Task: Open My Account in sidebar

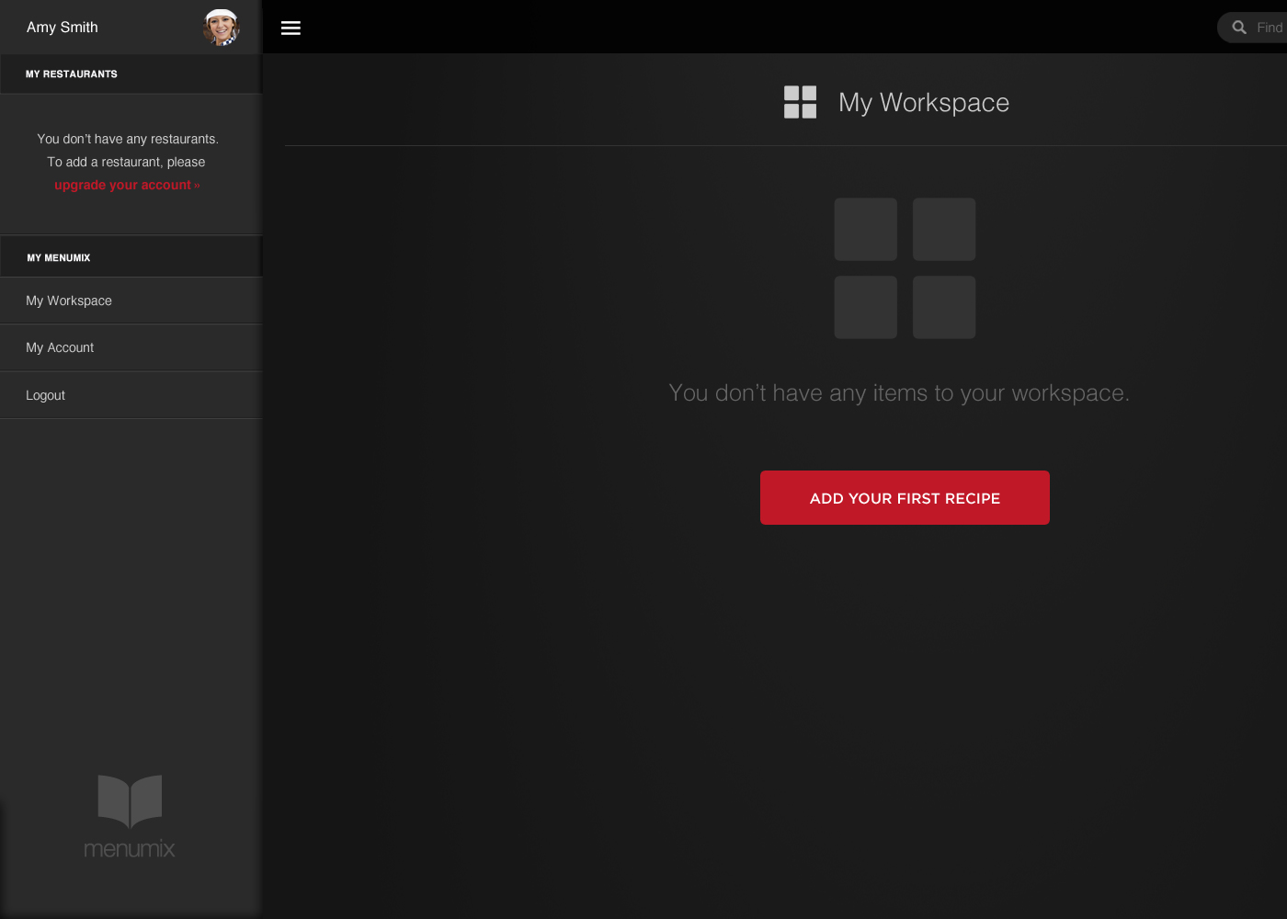Action: click(x=131, y=347)
